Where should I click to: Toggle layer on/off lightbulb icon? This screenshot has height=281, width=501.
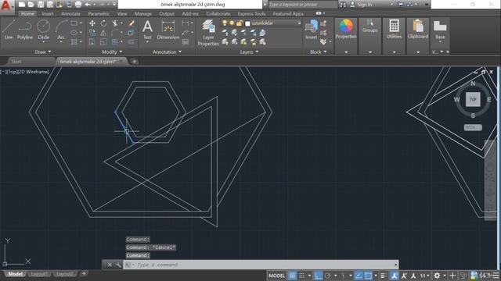tap(225, 23)
